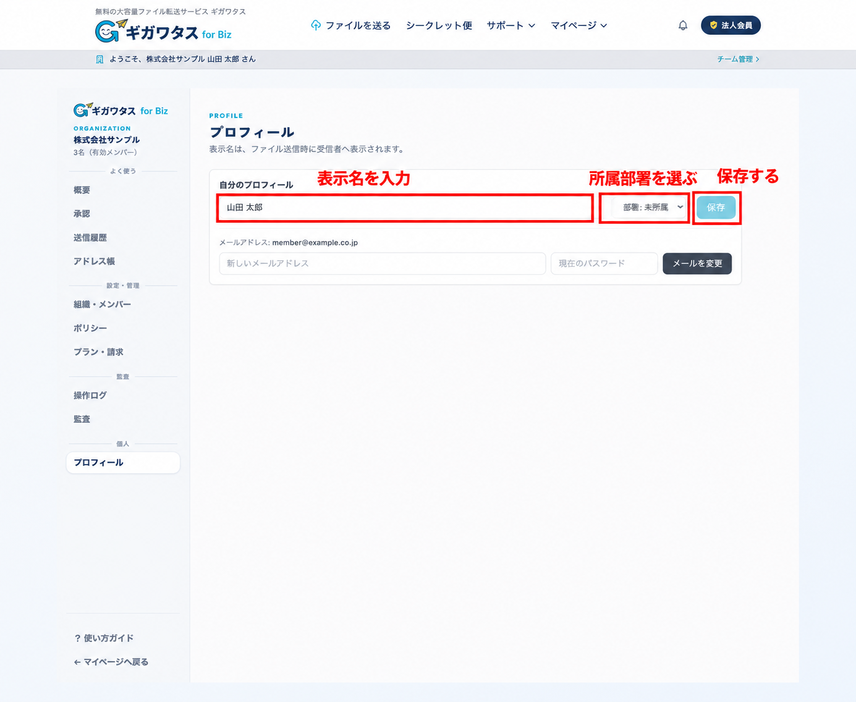Click the building icon beside welcome message
The width and height of the screenshot is (856, 702).
tap(100, 59)
